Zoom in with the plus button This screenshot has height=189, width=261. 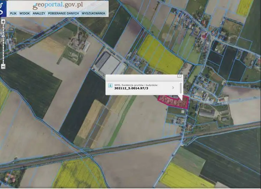(3, 22)
